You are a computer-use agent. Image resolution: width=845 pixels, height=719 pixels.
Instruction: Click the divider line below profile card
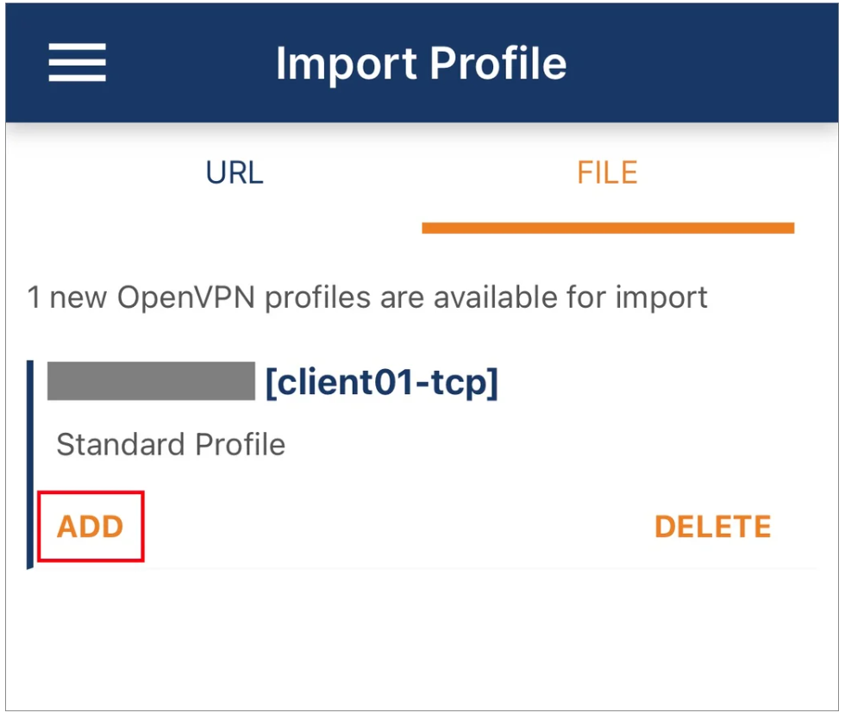tap(479, 568)
